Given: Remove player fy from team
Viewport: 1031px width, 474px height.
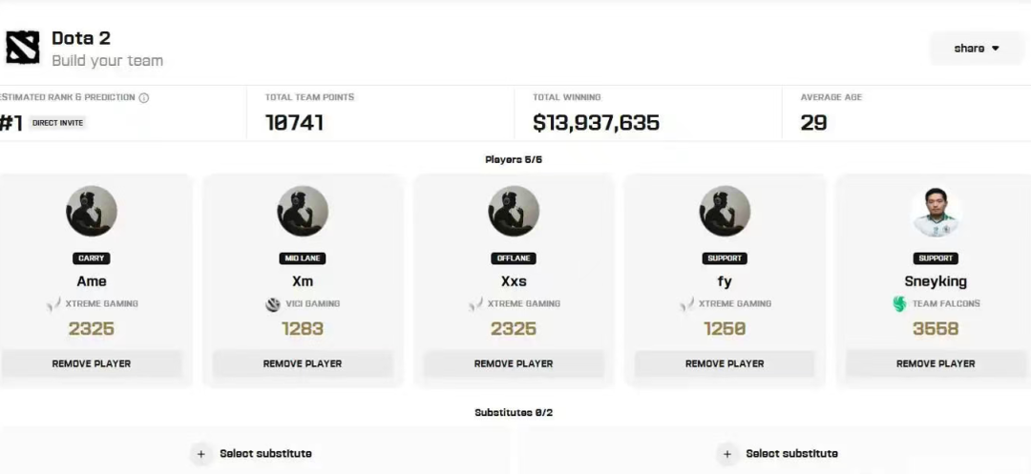Looking at the screenshot, I should coord(725,363).
